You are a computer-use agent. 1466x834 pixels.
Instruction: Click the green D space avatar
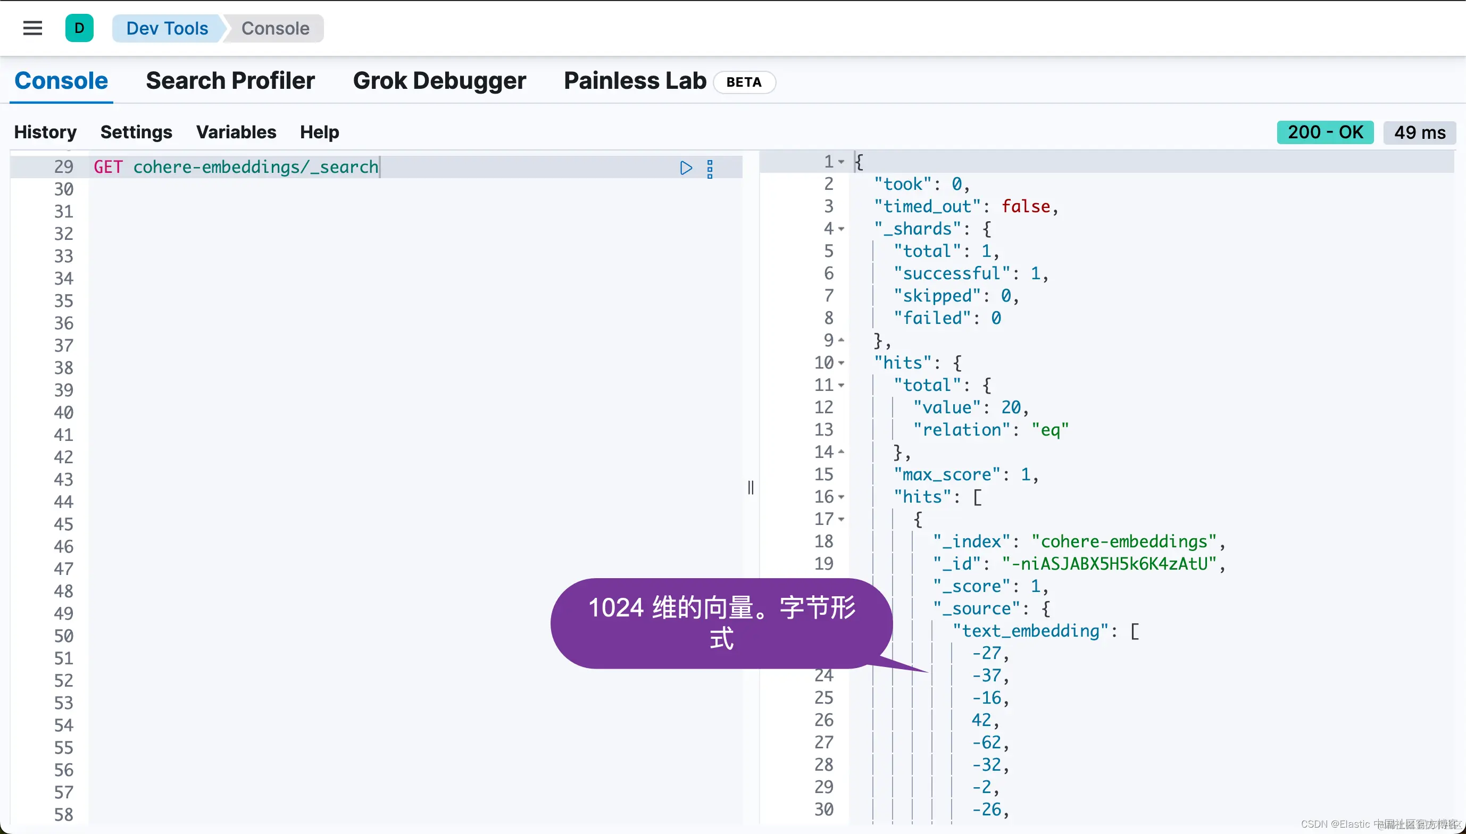coord(79,28)
